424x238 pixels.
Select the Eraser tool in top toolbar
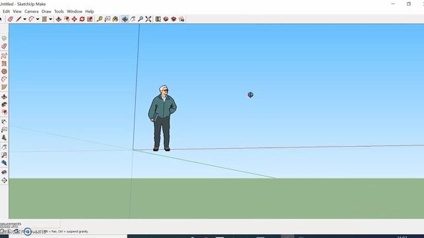(11, 19)
